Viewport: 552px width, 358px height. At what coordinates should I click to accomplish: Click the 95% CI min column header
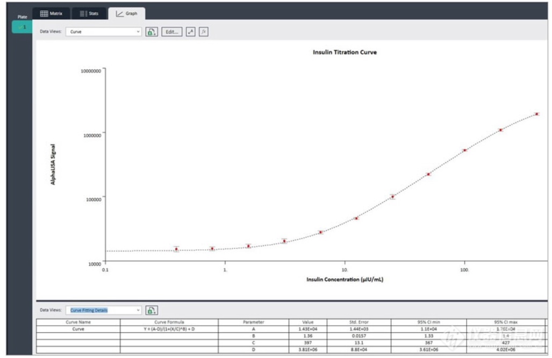point(428,322)
